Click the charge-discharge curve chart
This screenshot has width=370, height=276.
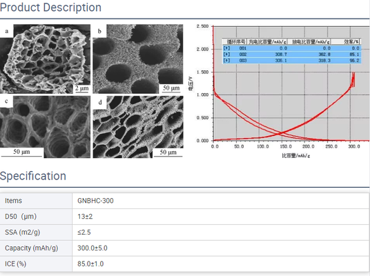click(278, 91)
